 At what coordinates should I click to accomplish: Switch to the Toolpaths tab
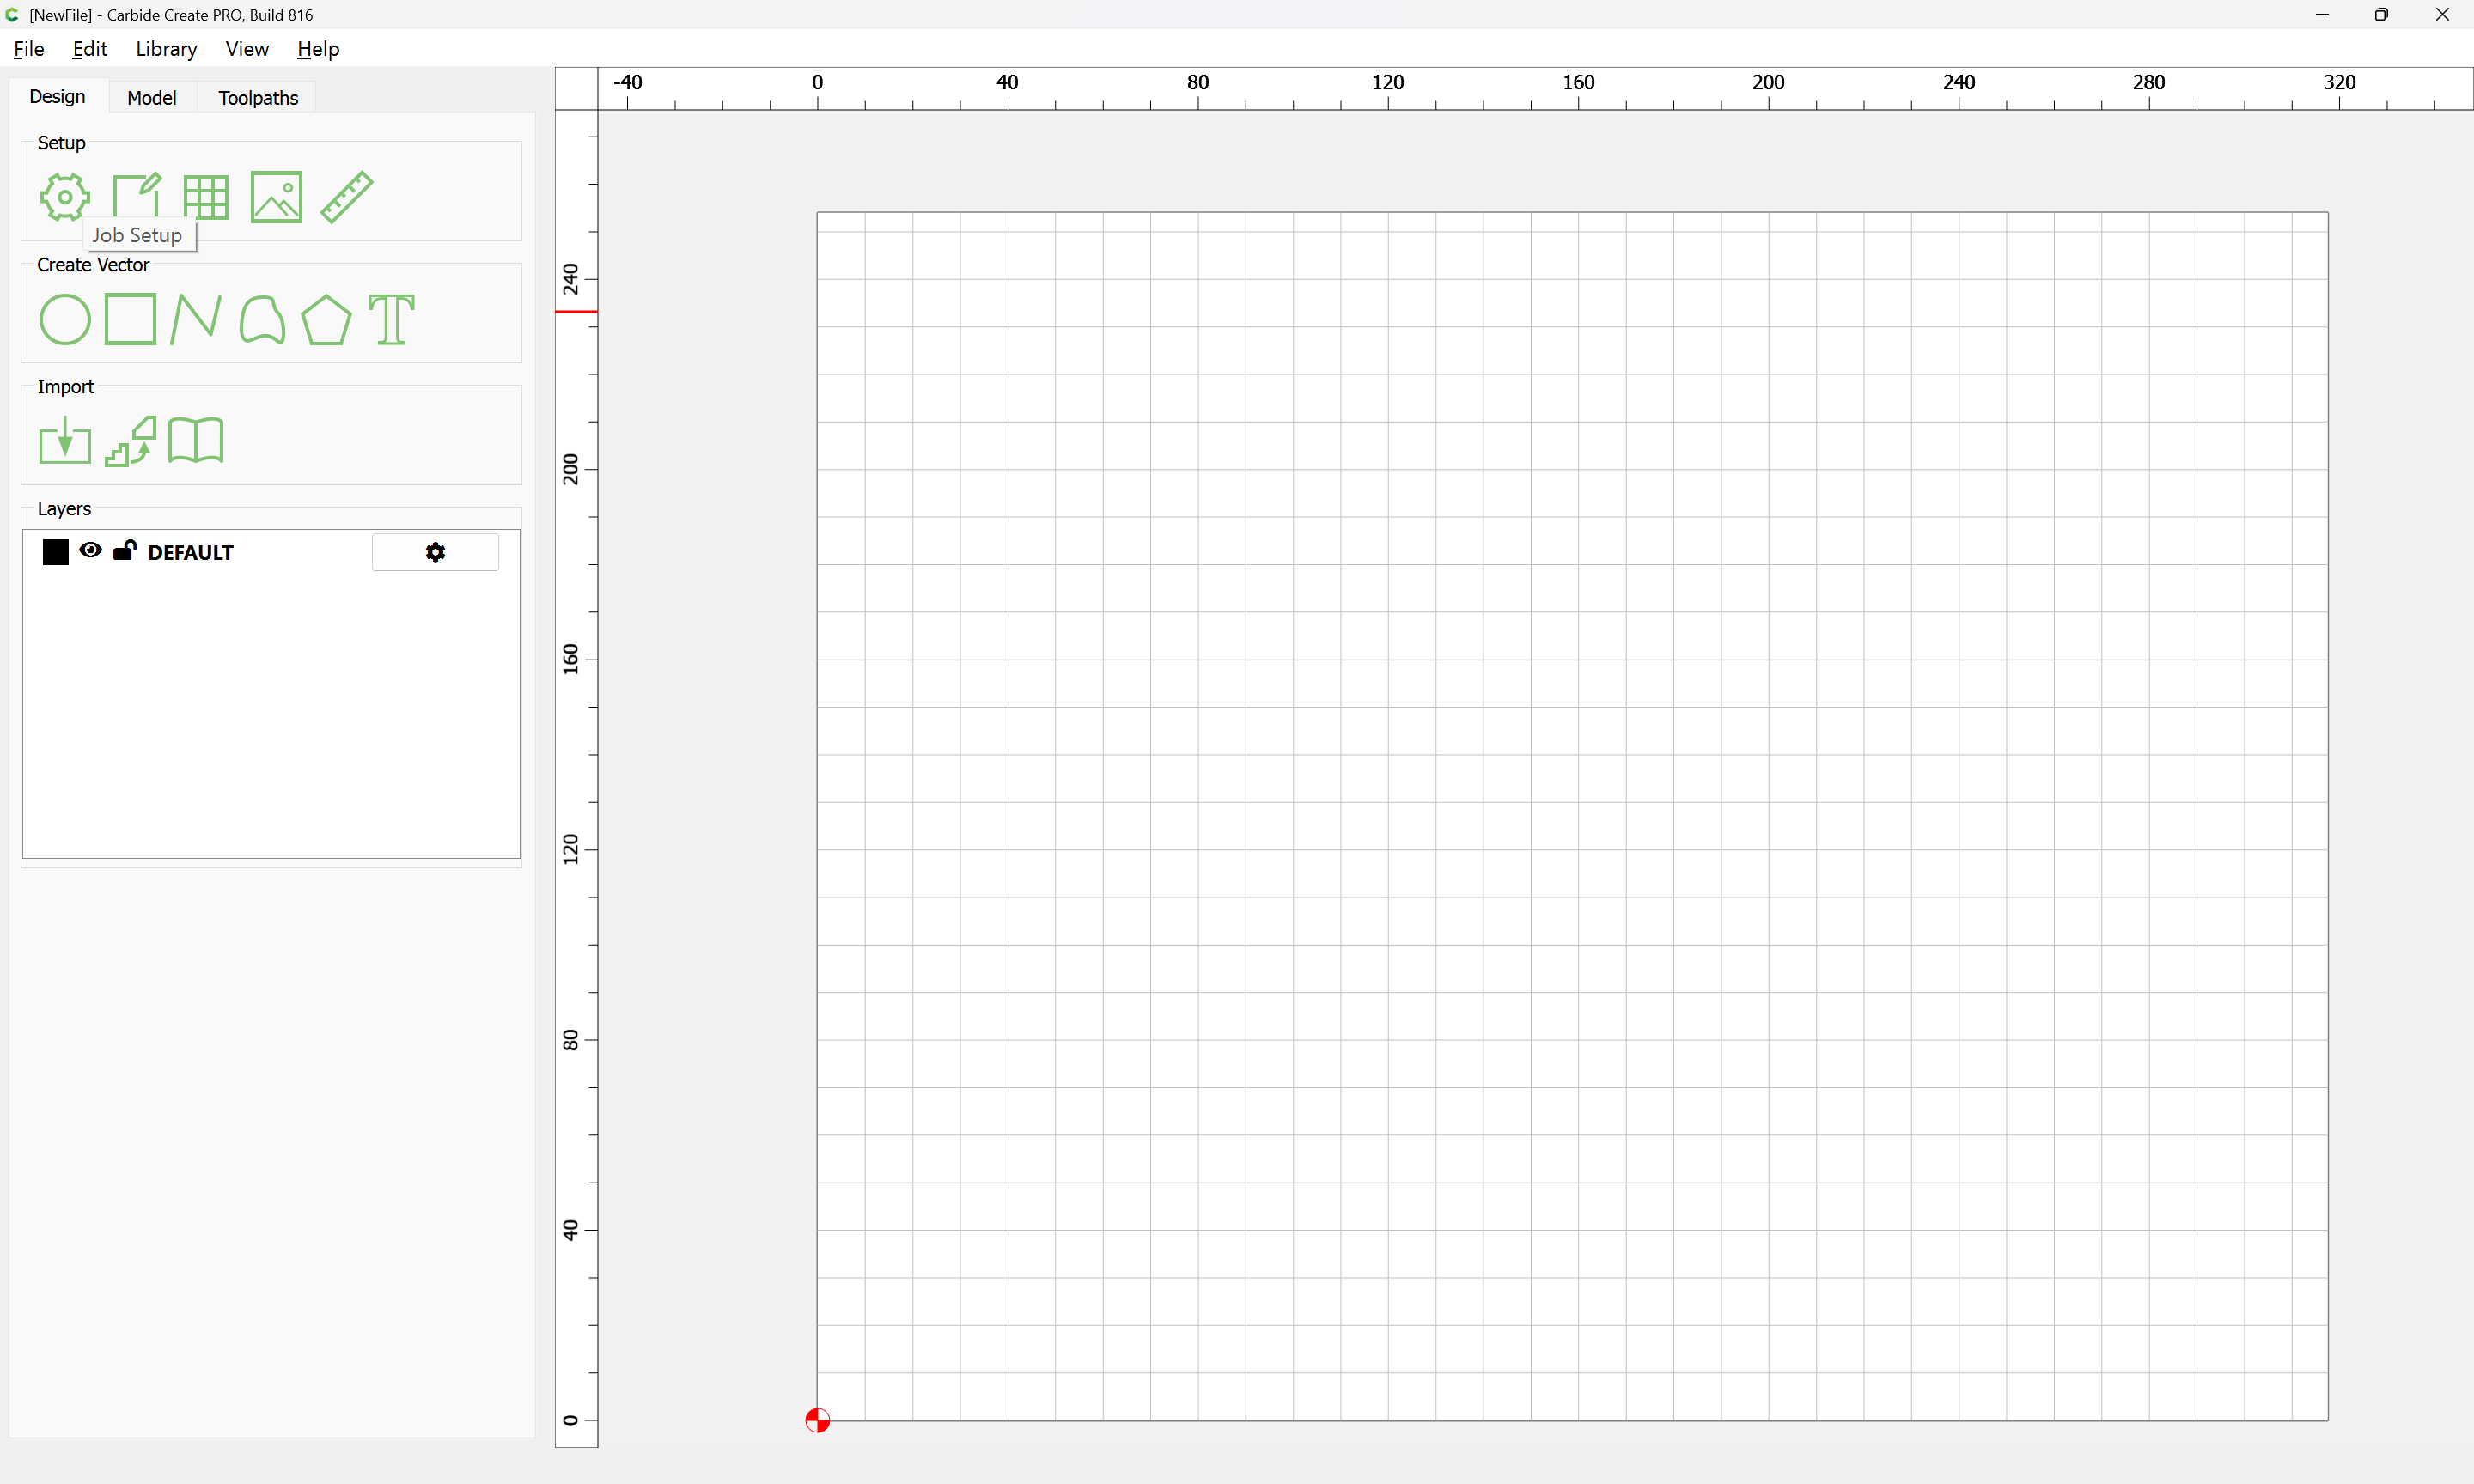(x=258, y=97)
